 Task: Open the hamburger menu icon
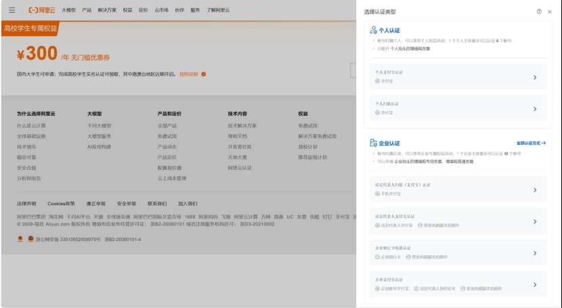(x=12, y=10)
